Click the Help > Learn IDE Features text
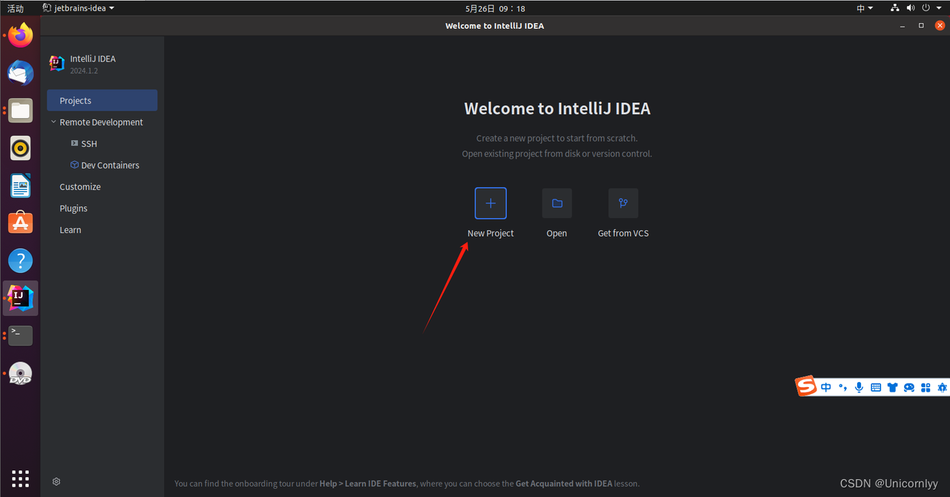The height and width of the screenshot is (497, 950). coord(368,483)
